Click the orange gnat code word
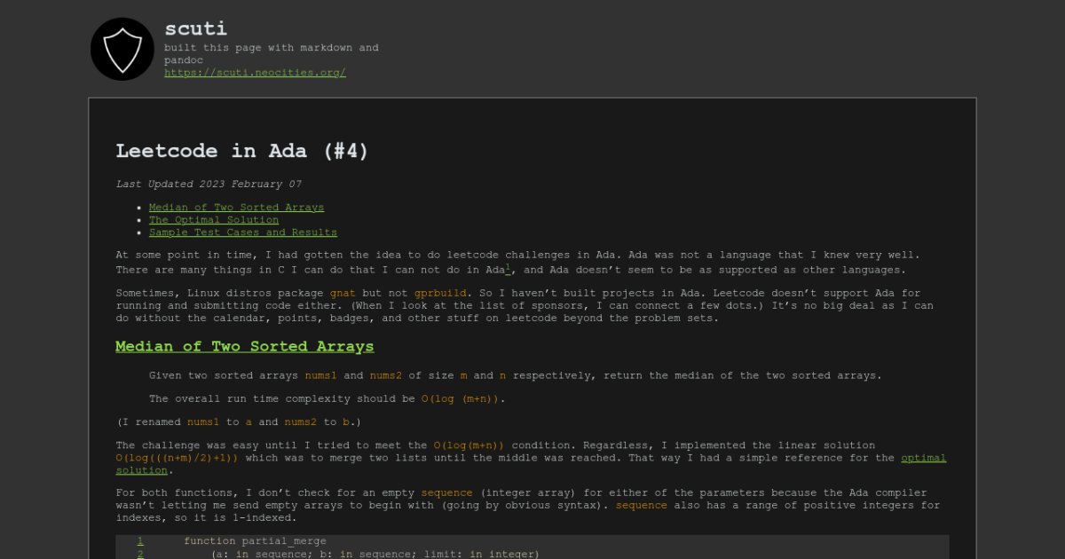1065x559 pixels. [x=343, y=293]
